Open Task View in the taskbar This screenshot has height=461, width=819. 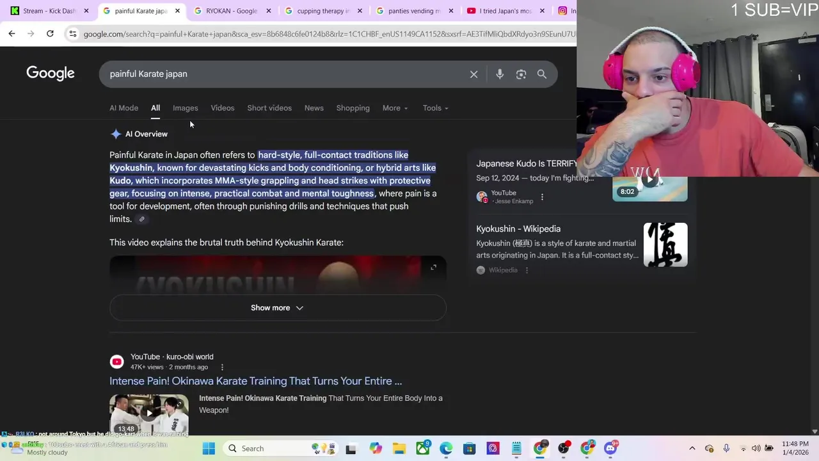(x=351, y=448)
